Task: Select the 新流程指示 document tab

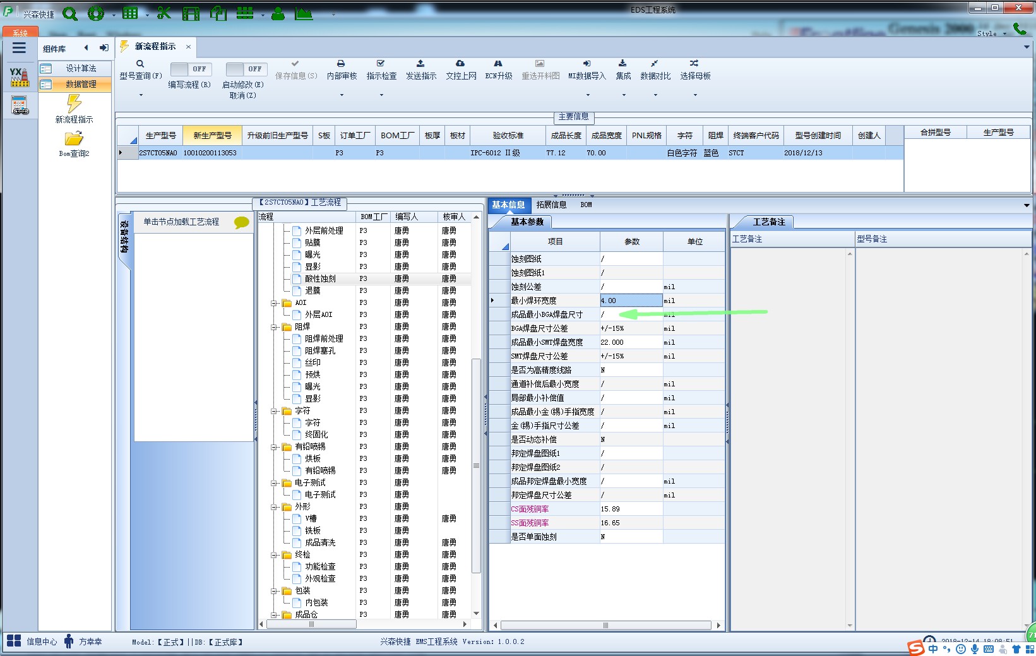Action: 155,47
